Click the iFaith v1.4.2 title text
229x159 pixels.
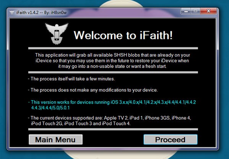(x=42, y=13)
